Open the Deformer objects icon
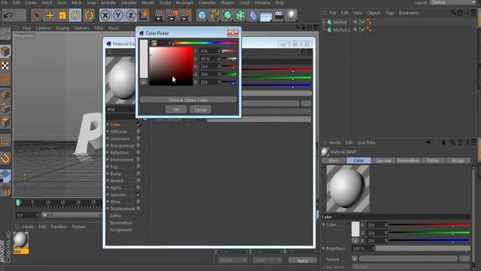Viewport: 481px width, 271px height. click(253, 15)
